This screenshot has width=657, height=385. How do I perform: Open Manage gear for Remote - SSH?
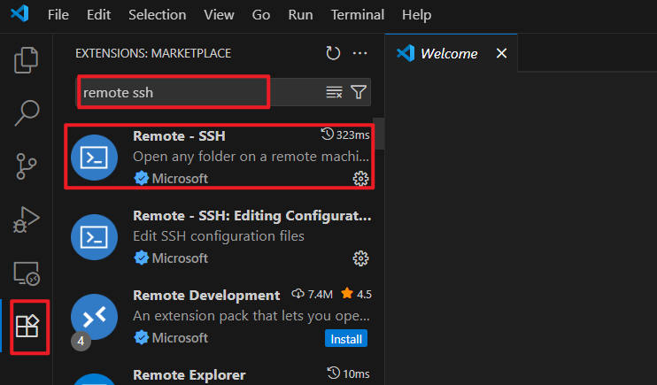coord(360,179)
